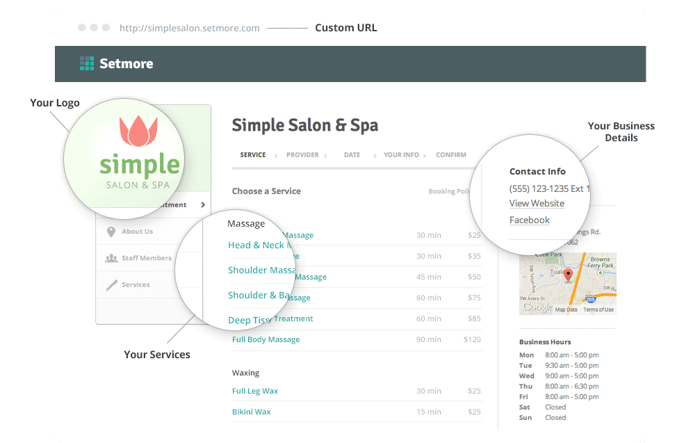Click the Waxing category heading
Image resolution: width=695 pixels, height=443 pixels.
[x=245, y=373]
